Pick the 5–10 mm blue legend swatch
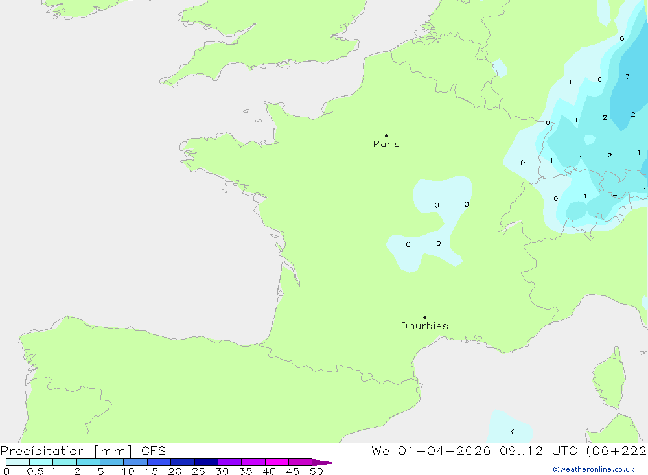 [x=112, y=462]
